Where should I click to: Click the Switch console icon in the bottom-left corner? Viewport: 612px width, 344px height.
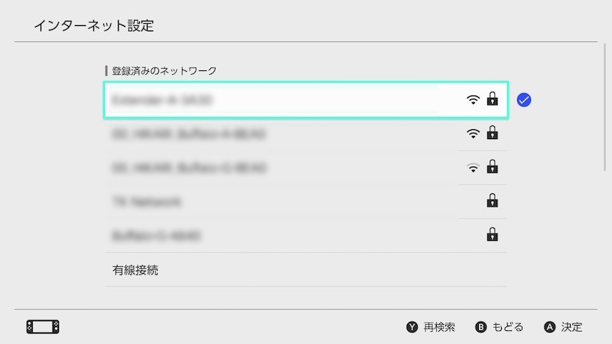(43, 327)
